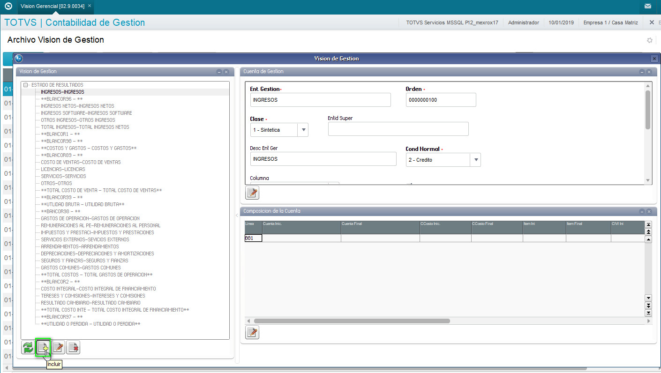This screenshot has height=373, width=661.
Task: Select RESULTADO CAMBIARIO tree item
Action: [90, 303]
